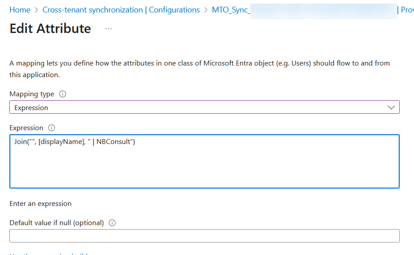Click the truncated Prov breadcrumb at right edge

click(x=407, y=10)
